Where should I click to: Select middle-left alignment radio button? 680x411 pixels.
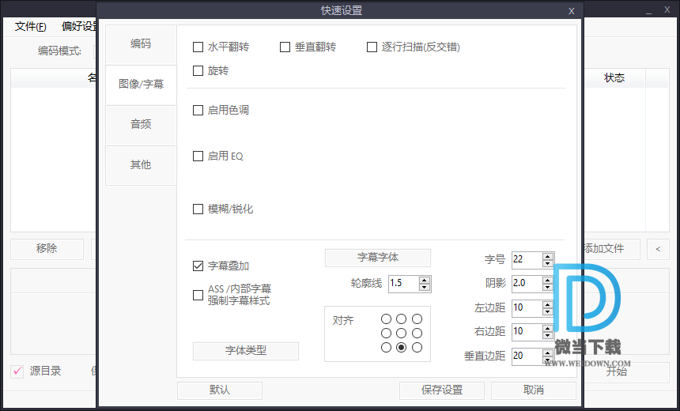(x=386, y=334)
